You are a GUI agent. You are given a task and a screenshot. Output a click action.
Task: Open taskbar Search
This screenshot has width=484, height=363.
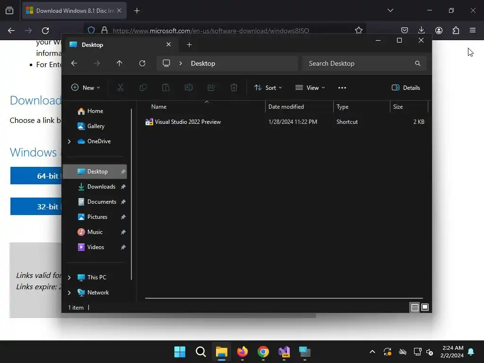coord(200,352)
